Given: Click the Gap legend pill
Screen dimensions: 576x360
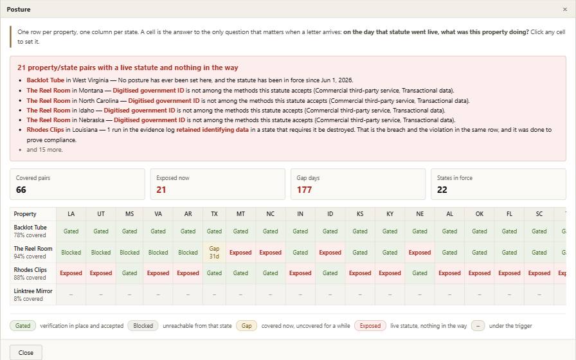Looking at the screenshot, I should (246, 325).
